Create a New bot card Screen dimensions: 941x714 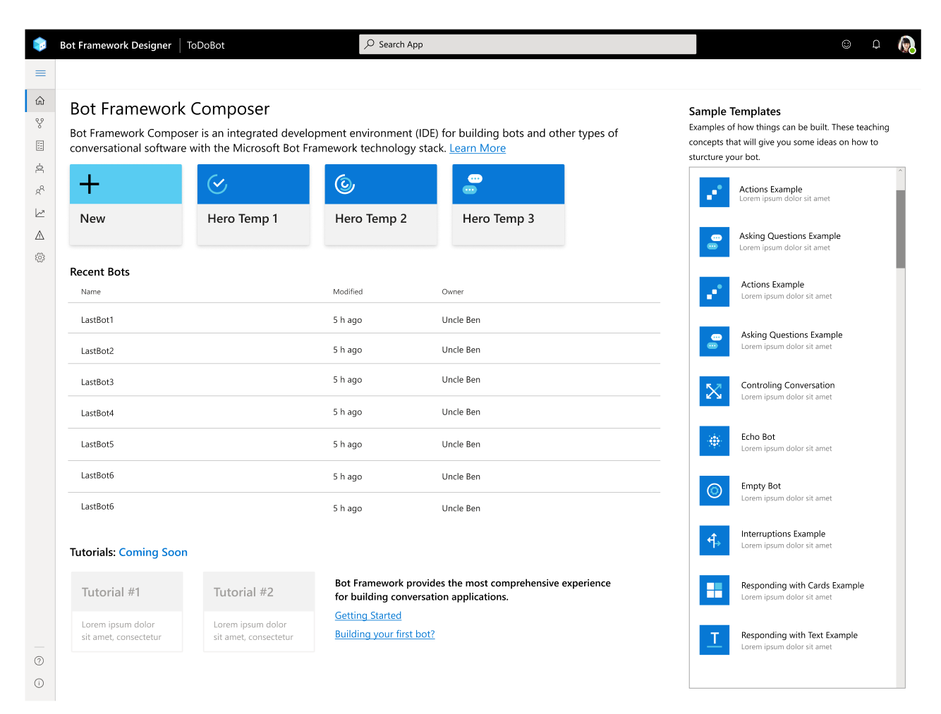click(x=126, y=204)
